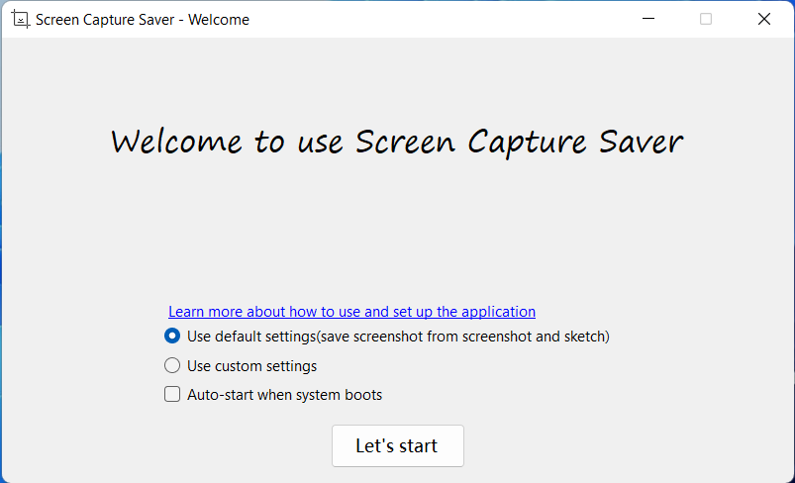
Task: Click 'Screen Capture Saver' in the welcome heading
Action: click(x=519, y=142)
